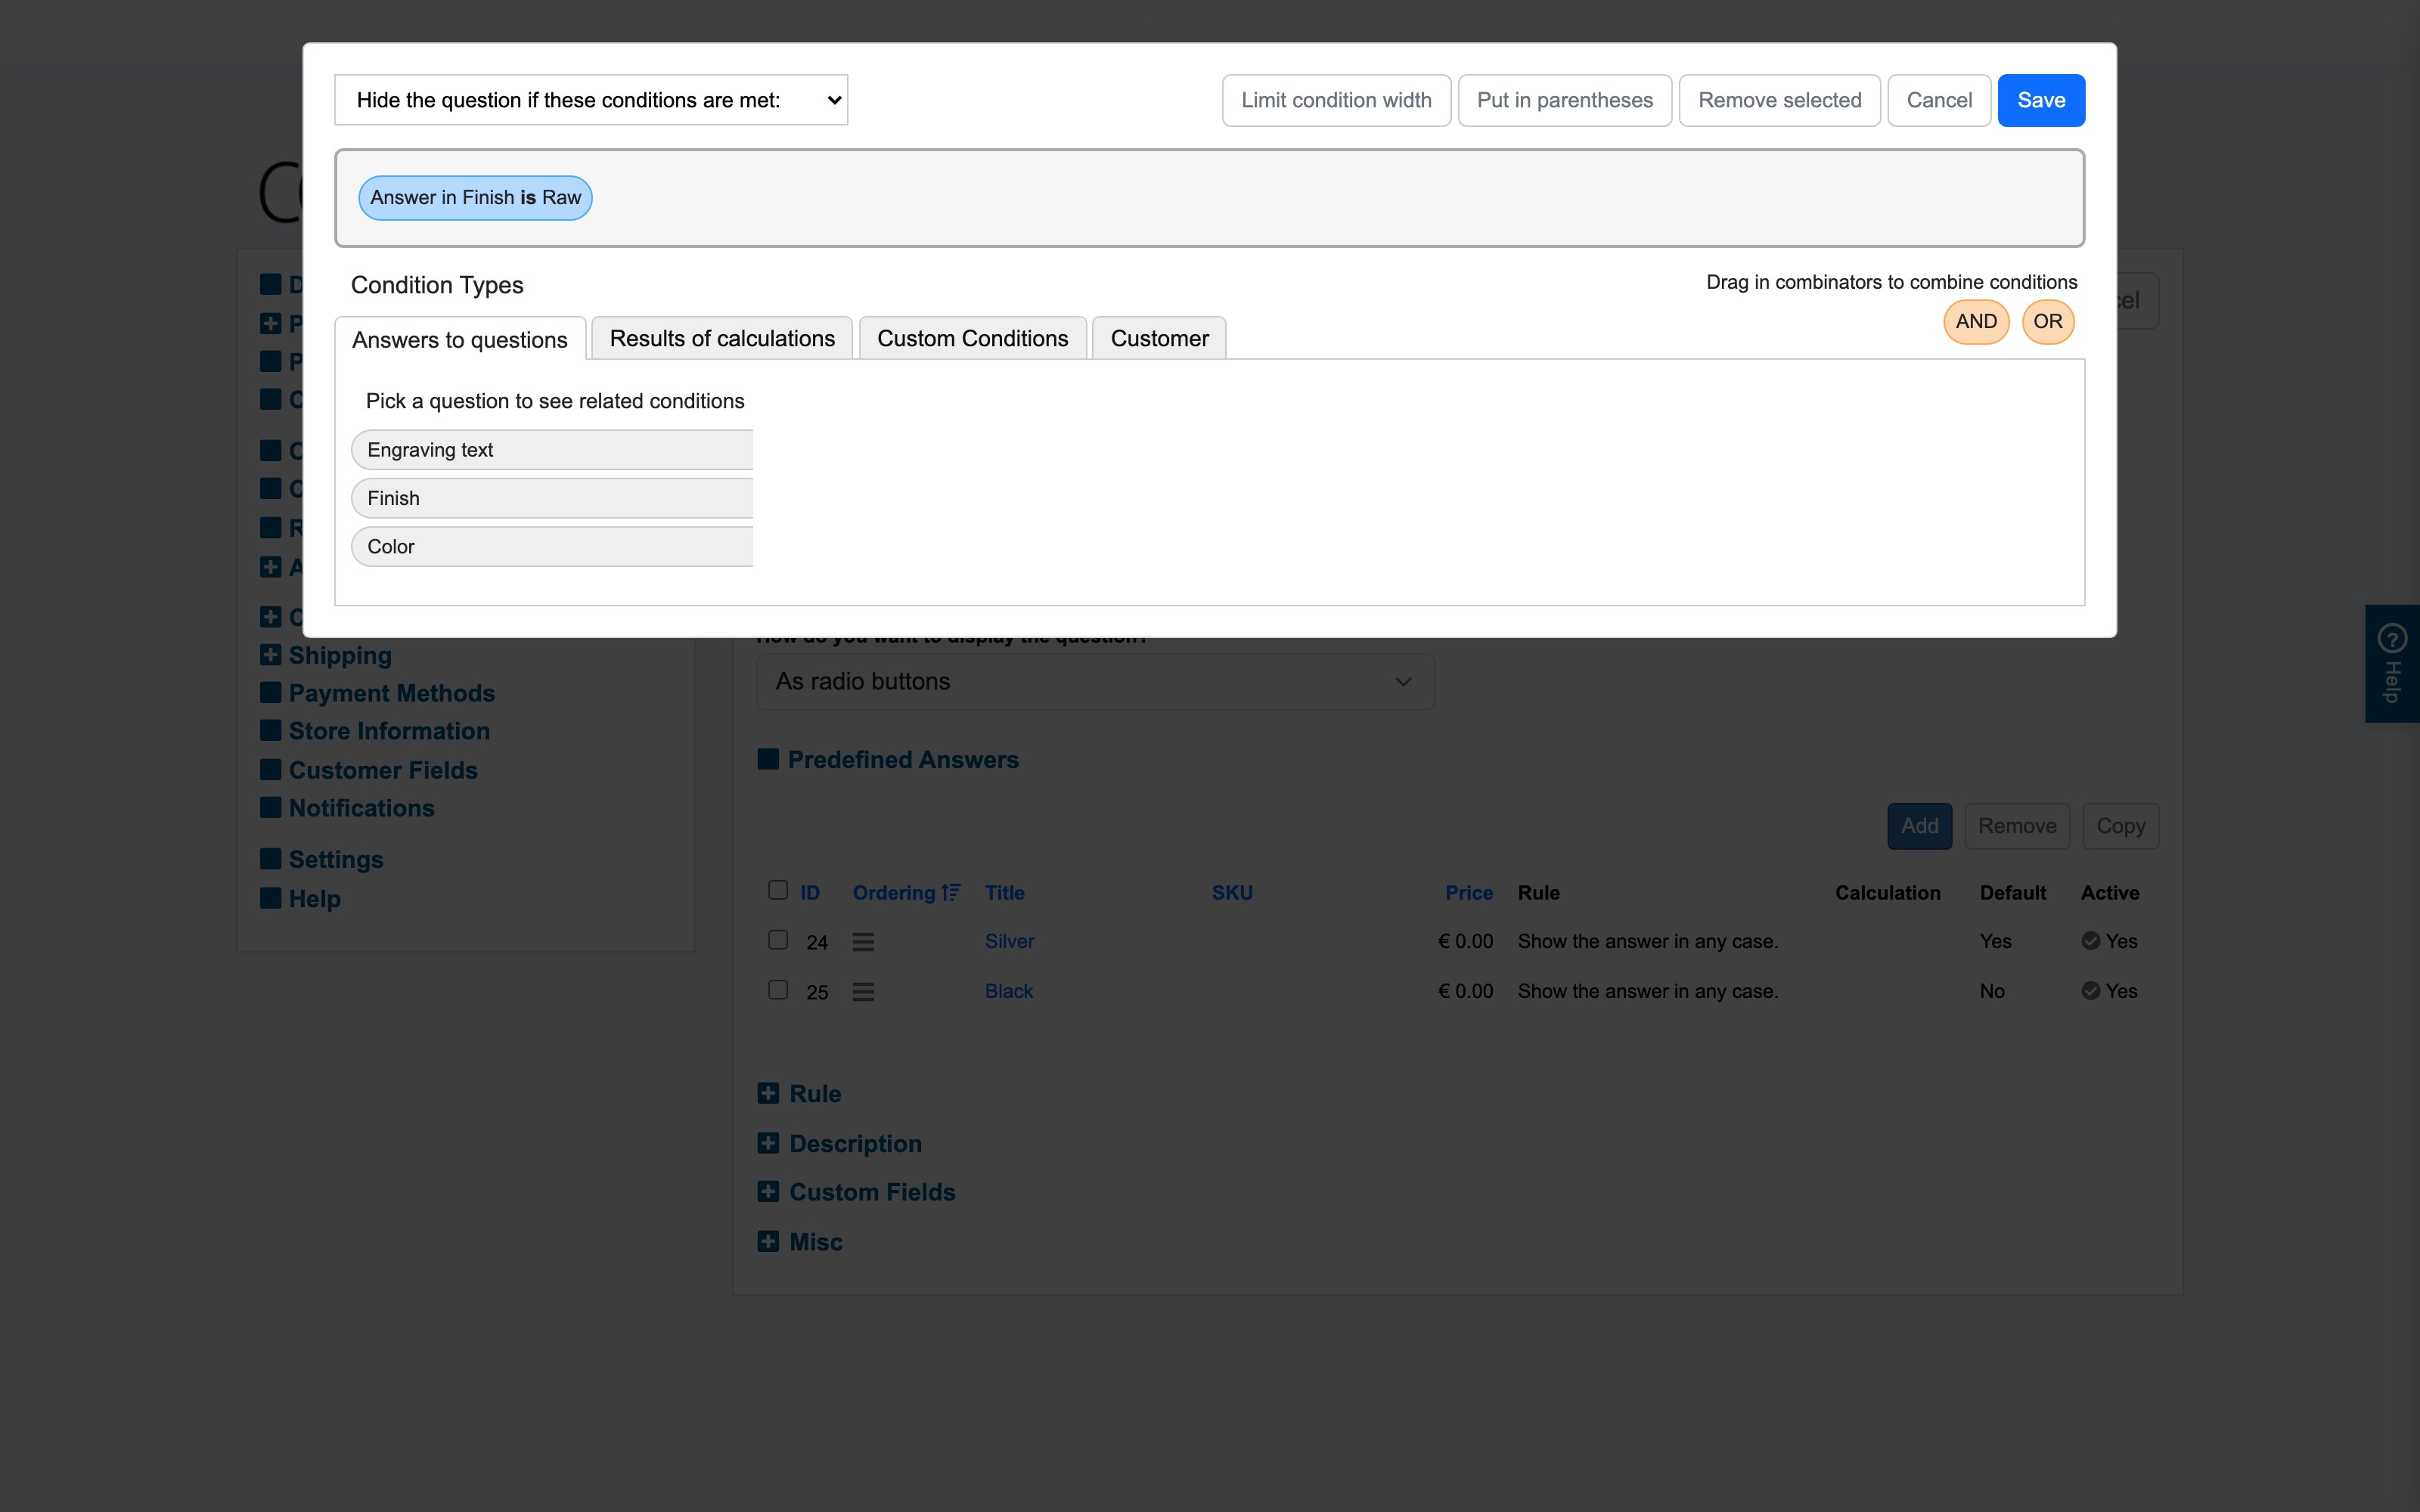Open the 'As radio buttons' display dropdown
This screenshot has width=2420, height=1512.
(1096, 682)
